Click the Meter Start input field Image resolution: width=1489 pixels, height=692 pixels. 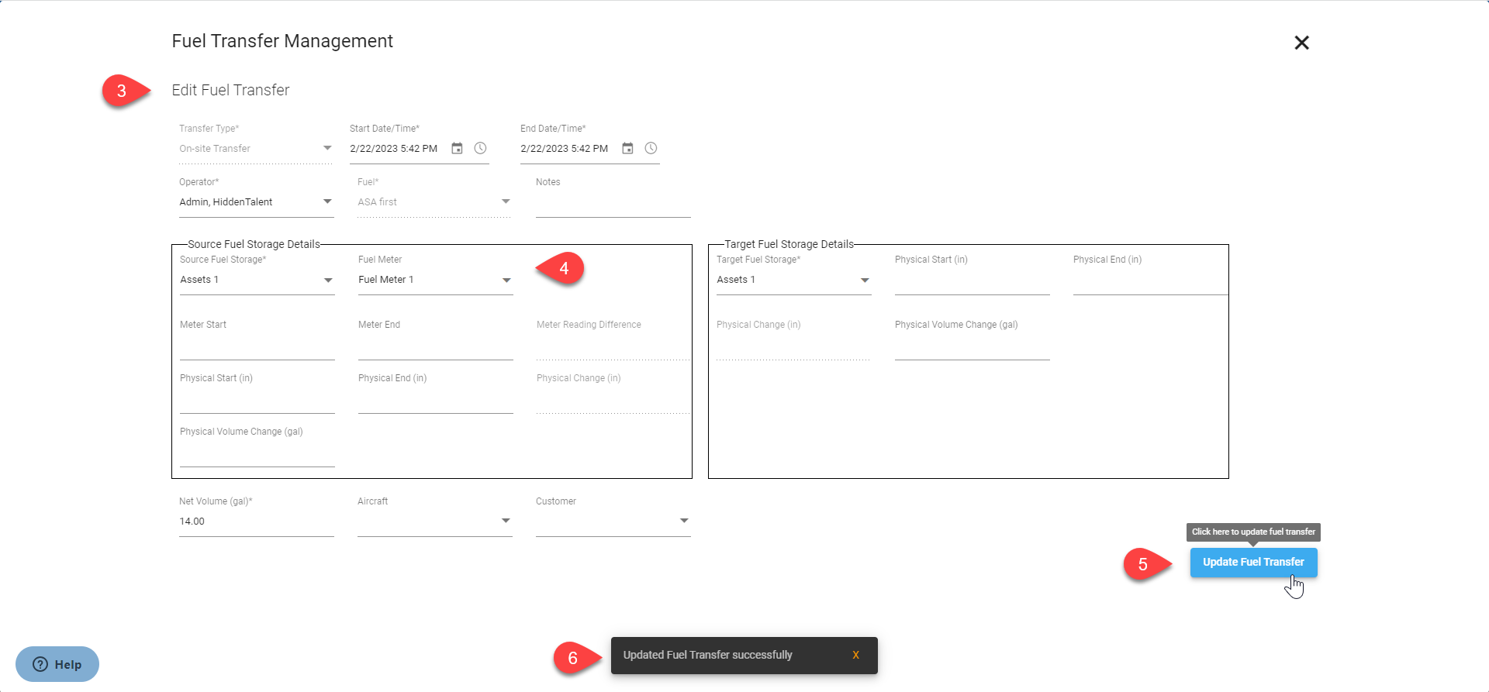pyautogui.click(x=257, y=346)
